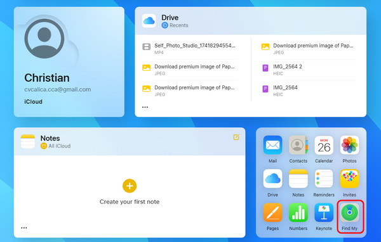Viewport: 381px width, 242px height.
Task: Click the Notes notepad icon in tile header
Action: pos(28,141)
